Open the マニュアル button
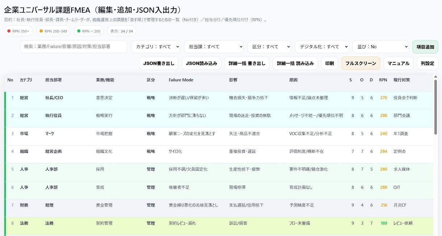The image size is (442, 236). point(399,63)
